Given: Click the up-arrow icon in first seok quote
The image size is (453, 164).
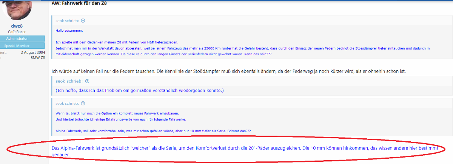Looking at the screenshot, I should (x=83, y=21).
